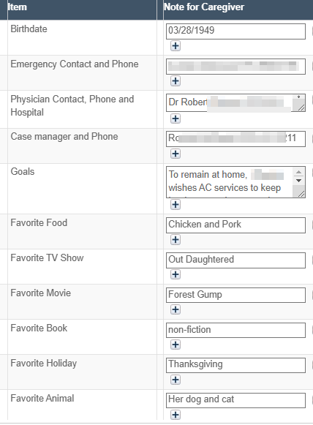Click the plus icon under Favorite Book
This screenshot has height=425, width=313.
click(x=176, y=345)
